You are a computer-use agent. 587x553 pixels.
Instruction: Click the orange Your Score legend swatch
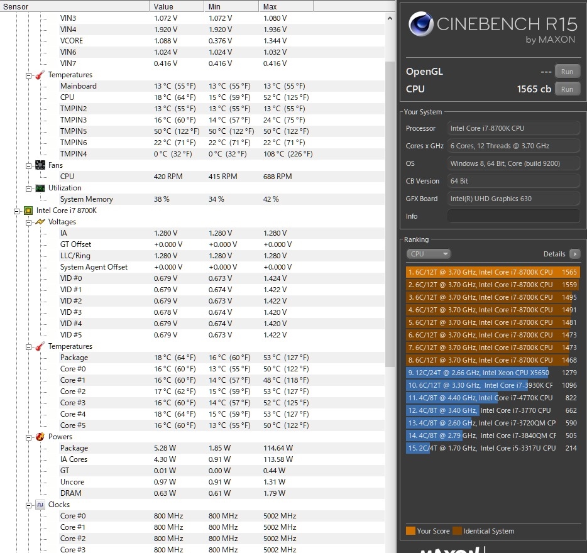410,531
